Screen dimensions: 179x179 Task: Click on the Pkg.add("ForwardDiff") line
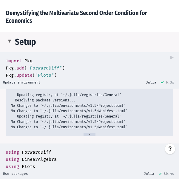[x=35, y=68]
